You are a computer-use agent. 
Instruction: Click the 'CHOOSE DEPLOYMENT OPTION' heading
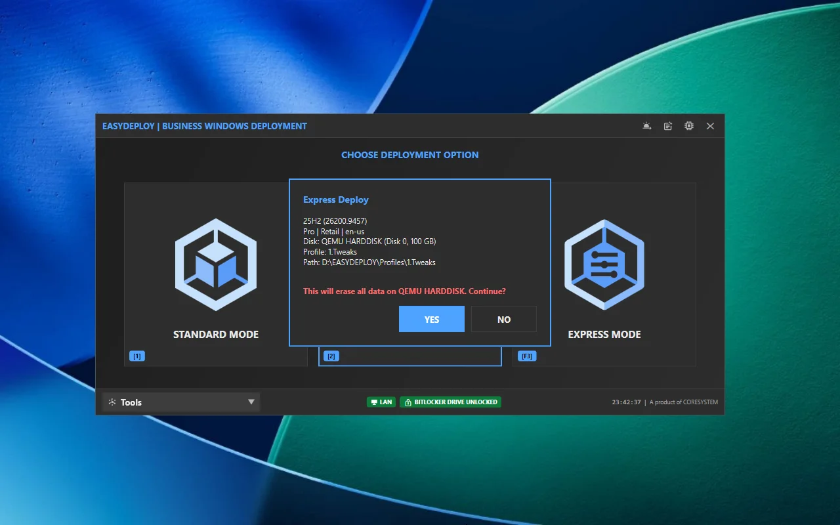[410, 155]
